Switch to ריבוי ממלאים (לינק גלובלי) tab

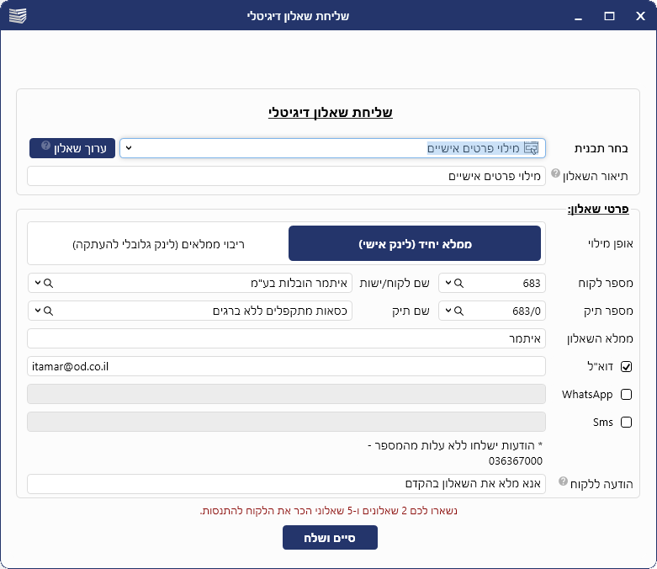[158, 243]
